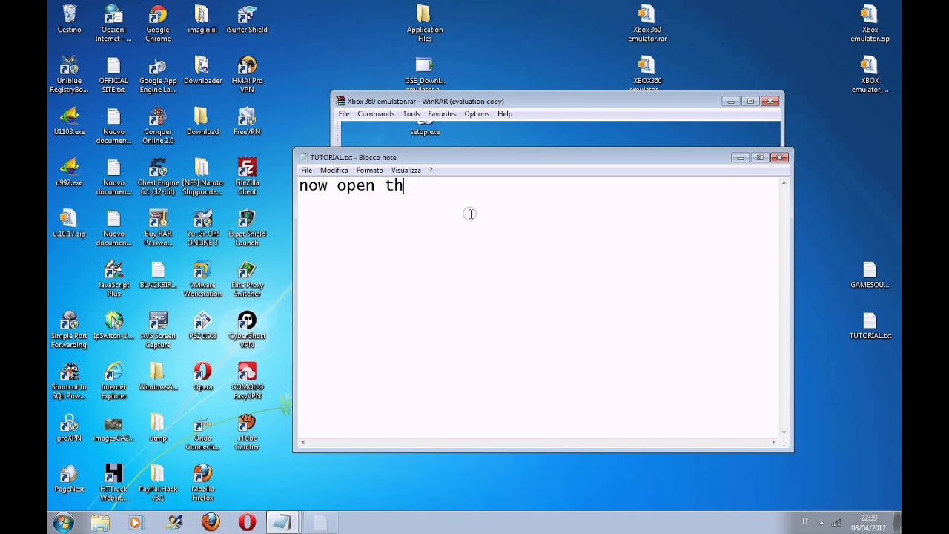Open the Tools menu in WinRAR
The height and width of the screenshot is (534, 949).
click(x=411, y=114)
